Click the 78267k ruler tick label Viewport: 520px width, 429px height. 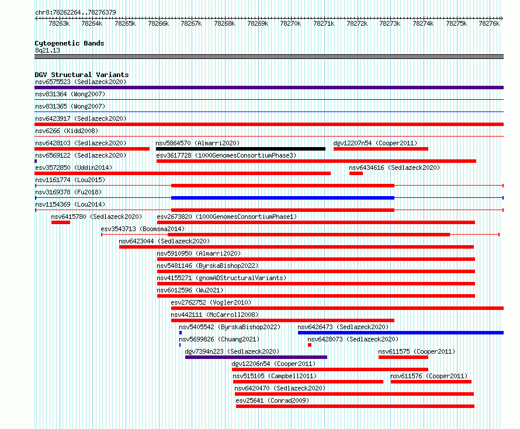coord(192,23)
